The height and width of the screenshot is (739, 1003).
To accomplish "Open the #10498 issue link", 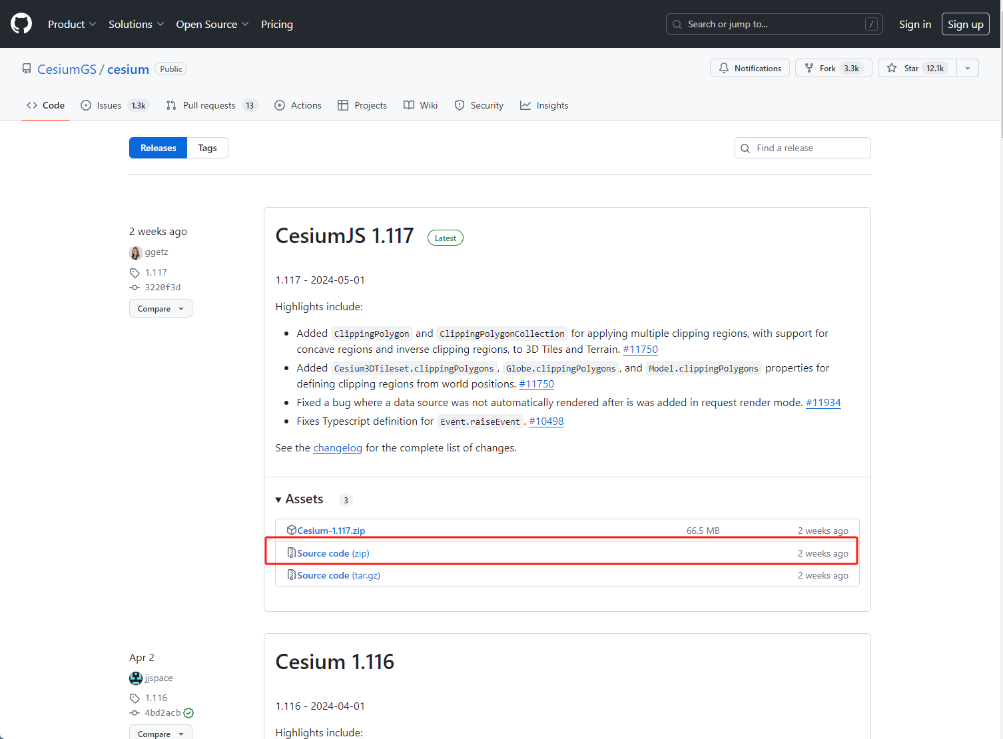I will (546, 421).
